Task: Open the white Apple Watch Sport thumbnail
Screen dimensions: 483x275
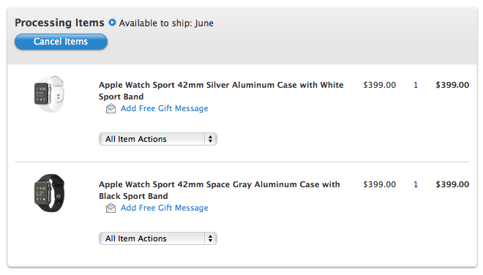Action: pyautogui.click(x=49, y=94)
